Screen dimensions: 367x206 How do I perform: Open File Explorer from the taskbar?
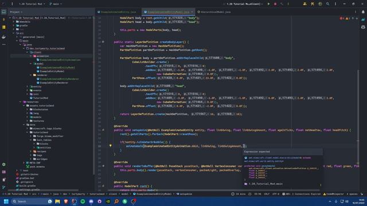tap(57, 201)
